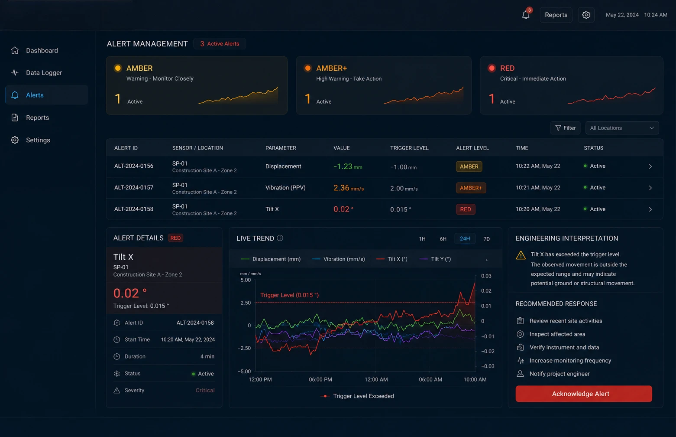The height and width of the screenshot is (437, 676).
Task: Expand alert ALT-2024-0158 row chevron
Action: (650, 209)
